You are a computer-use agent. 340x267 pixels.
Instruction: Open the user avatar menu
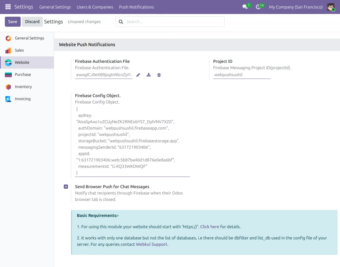331,7
